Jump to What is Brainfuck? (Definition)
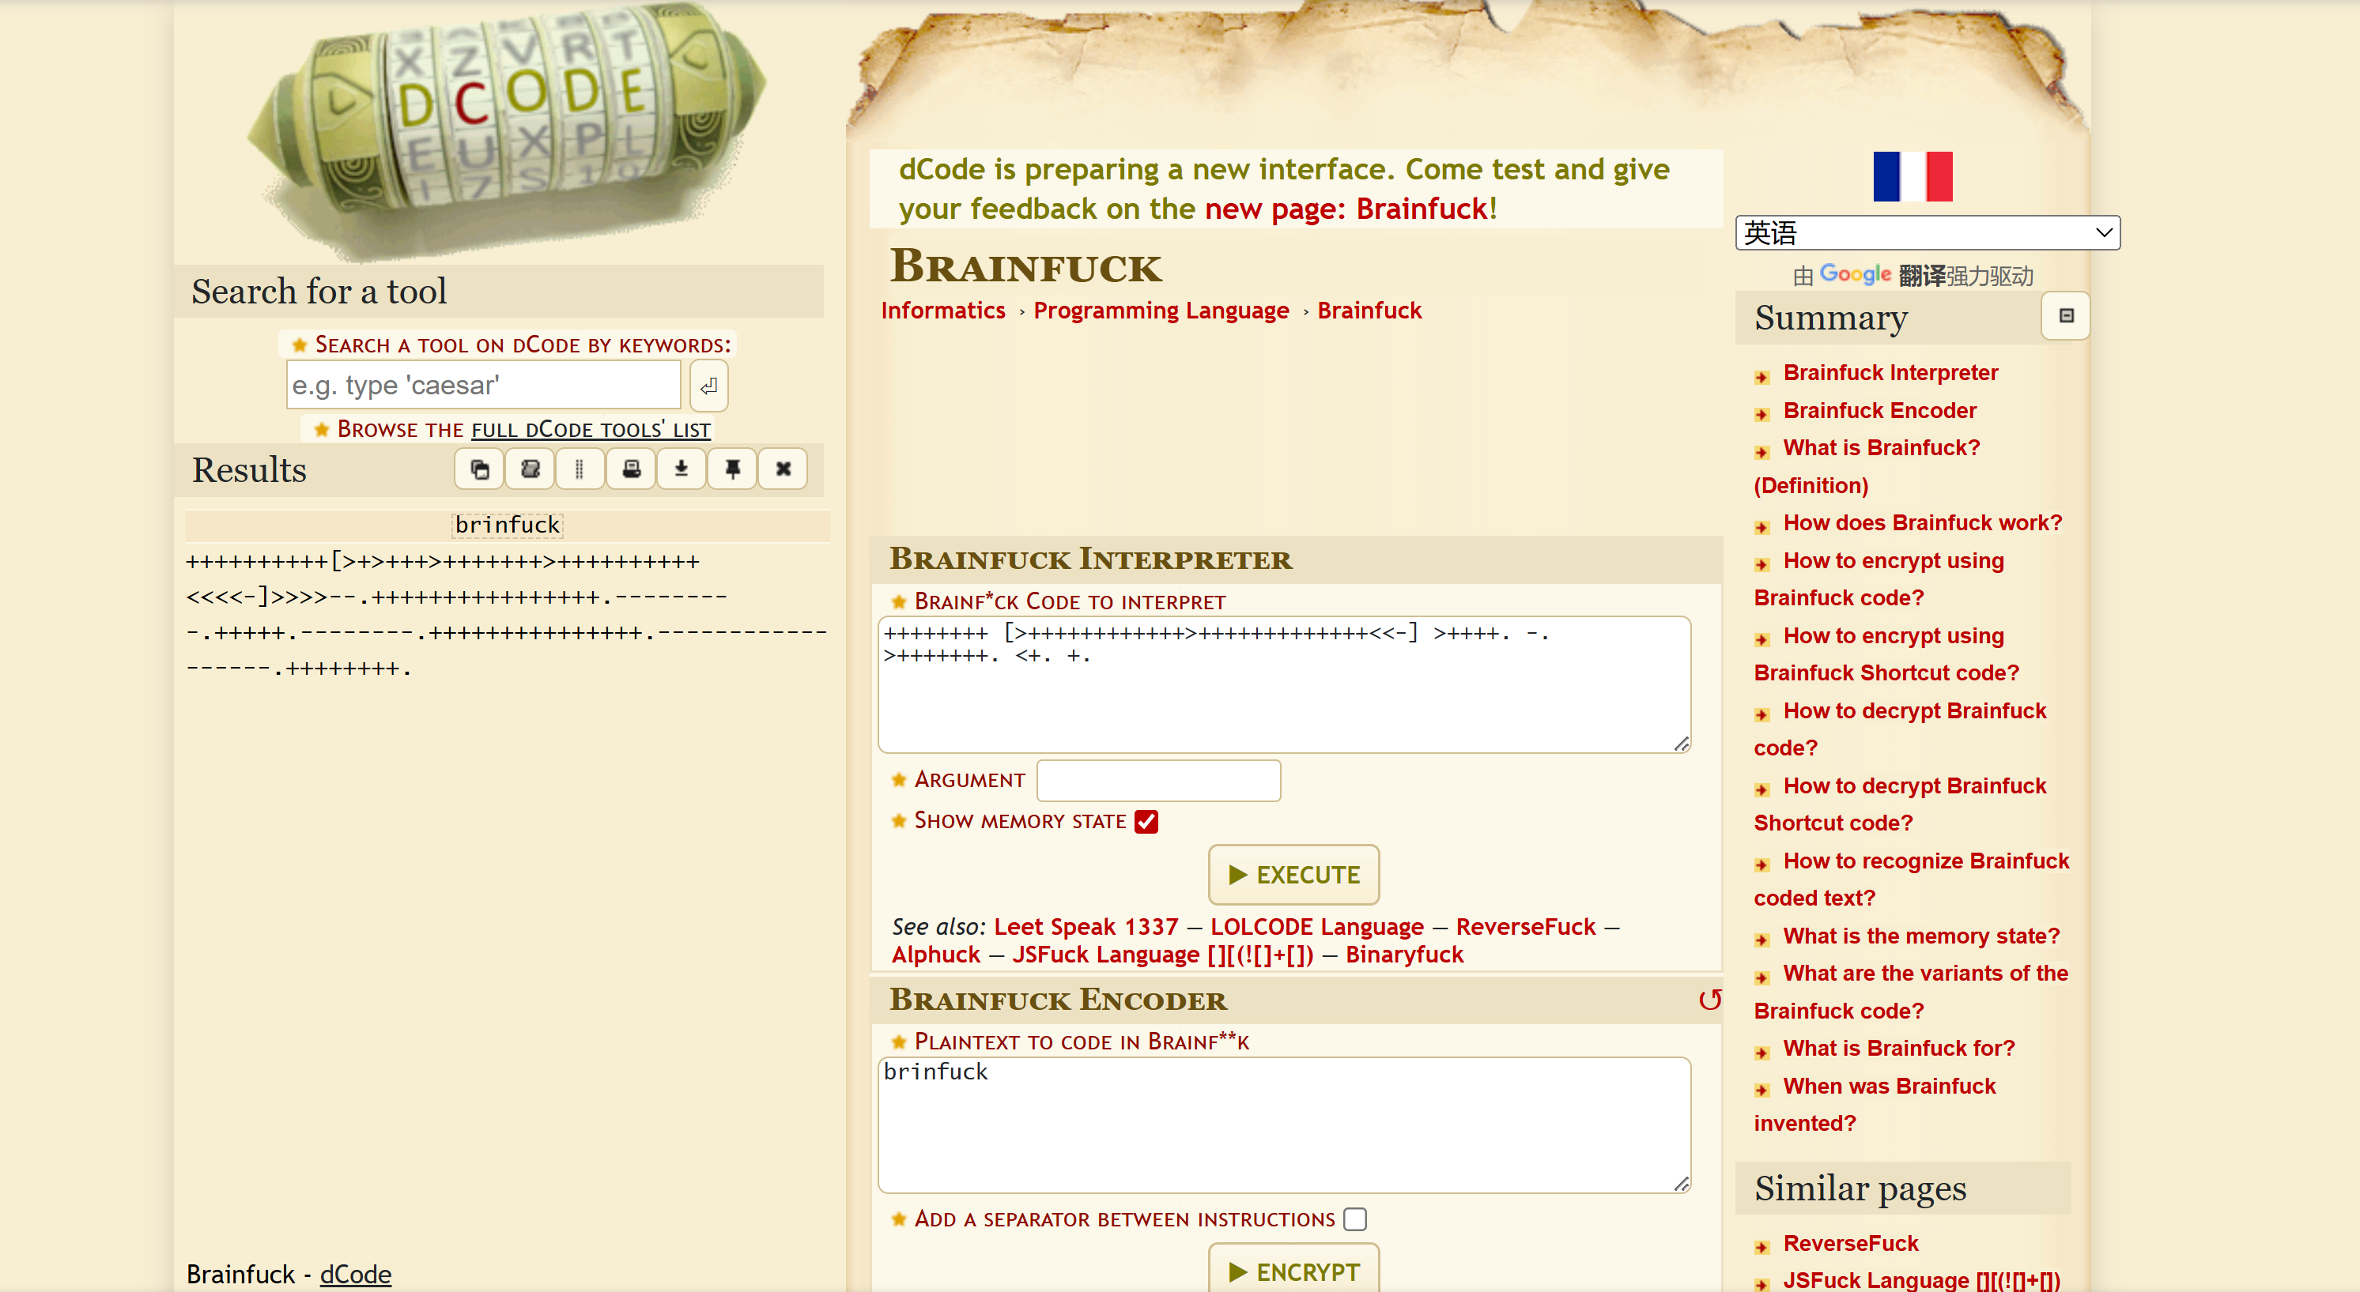The height and width of the screenshot is (1292, 2360). coord(1881,448)
